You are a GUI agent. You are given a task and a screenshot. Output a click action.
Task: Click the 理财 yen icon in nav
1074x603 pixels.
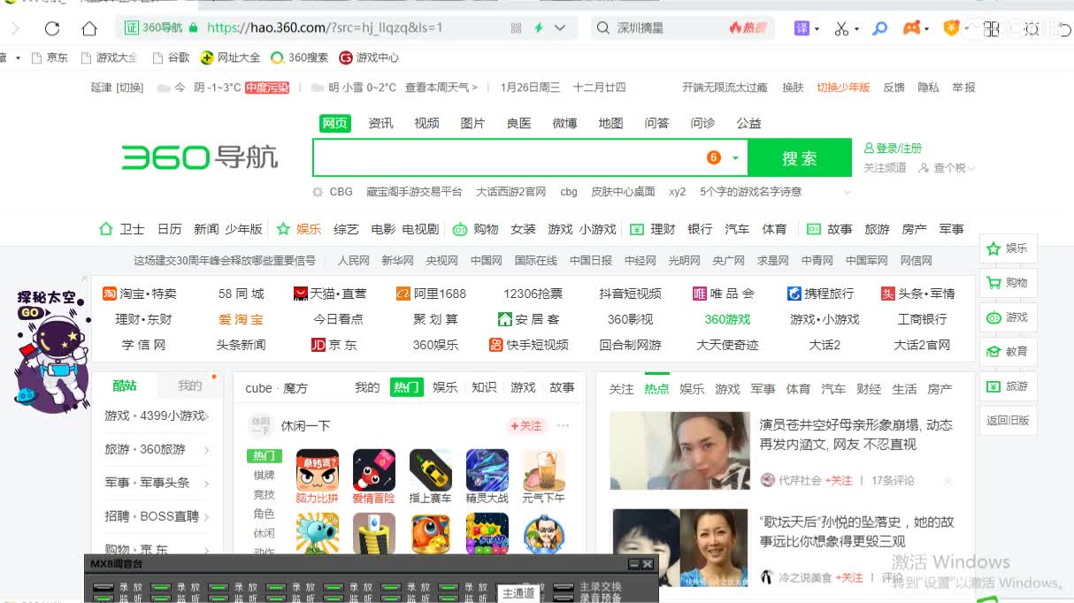coord(637,229)
